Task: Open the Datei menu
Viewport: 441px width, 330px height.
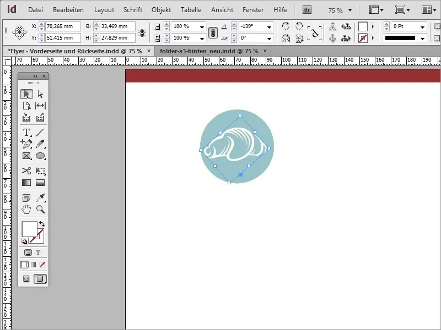Action: (35, 10)
